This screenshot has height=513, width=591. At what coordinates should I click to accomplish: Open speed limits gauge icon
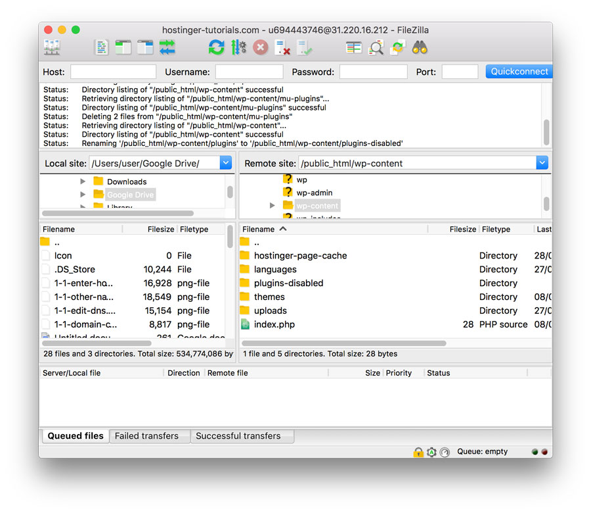pyautogui.click(x=445, y=452)
